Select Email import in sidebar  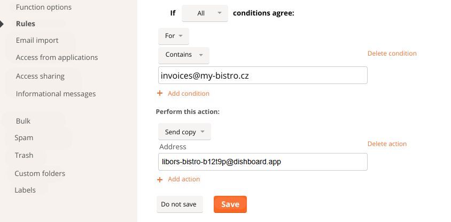click(x=37, y=41)
